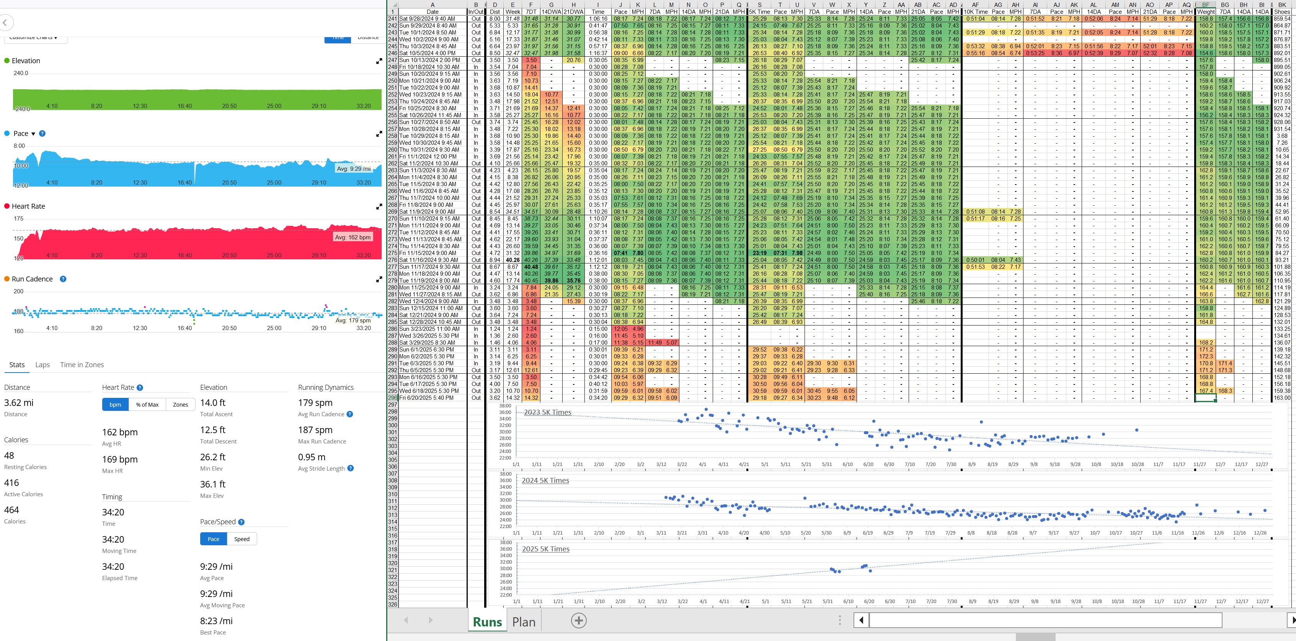
Task: Select the cell Sat 3/29/2025 8:30 AM
Action: [432, 343]
